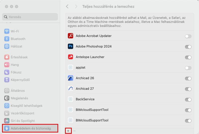Turn on applet disk access
Screen dimensions: 199x134
(188, 68)
